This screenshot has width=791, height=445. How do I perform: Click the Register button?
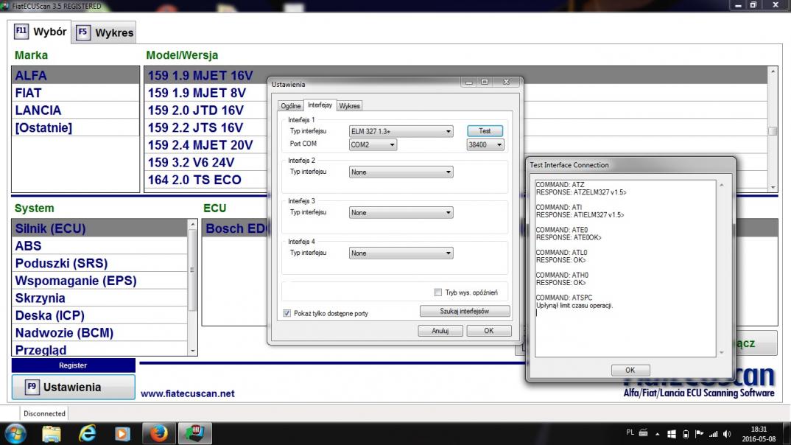pyautogui.click(x=73, y=365)
